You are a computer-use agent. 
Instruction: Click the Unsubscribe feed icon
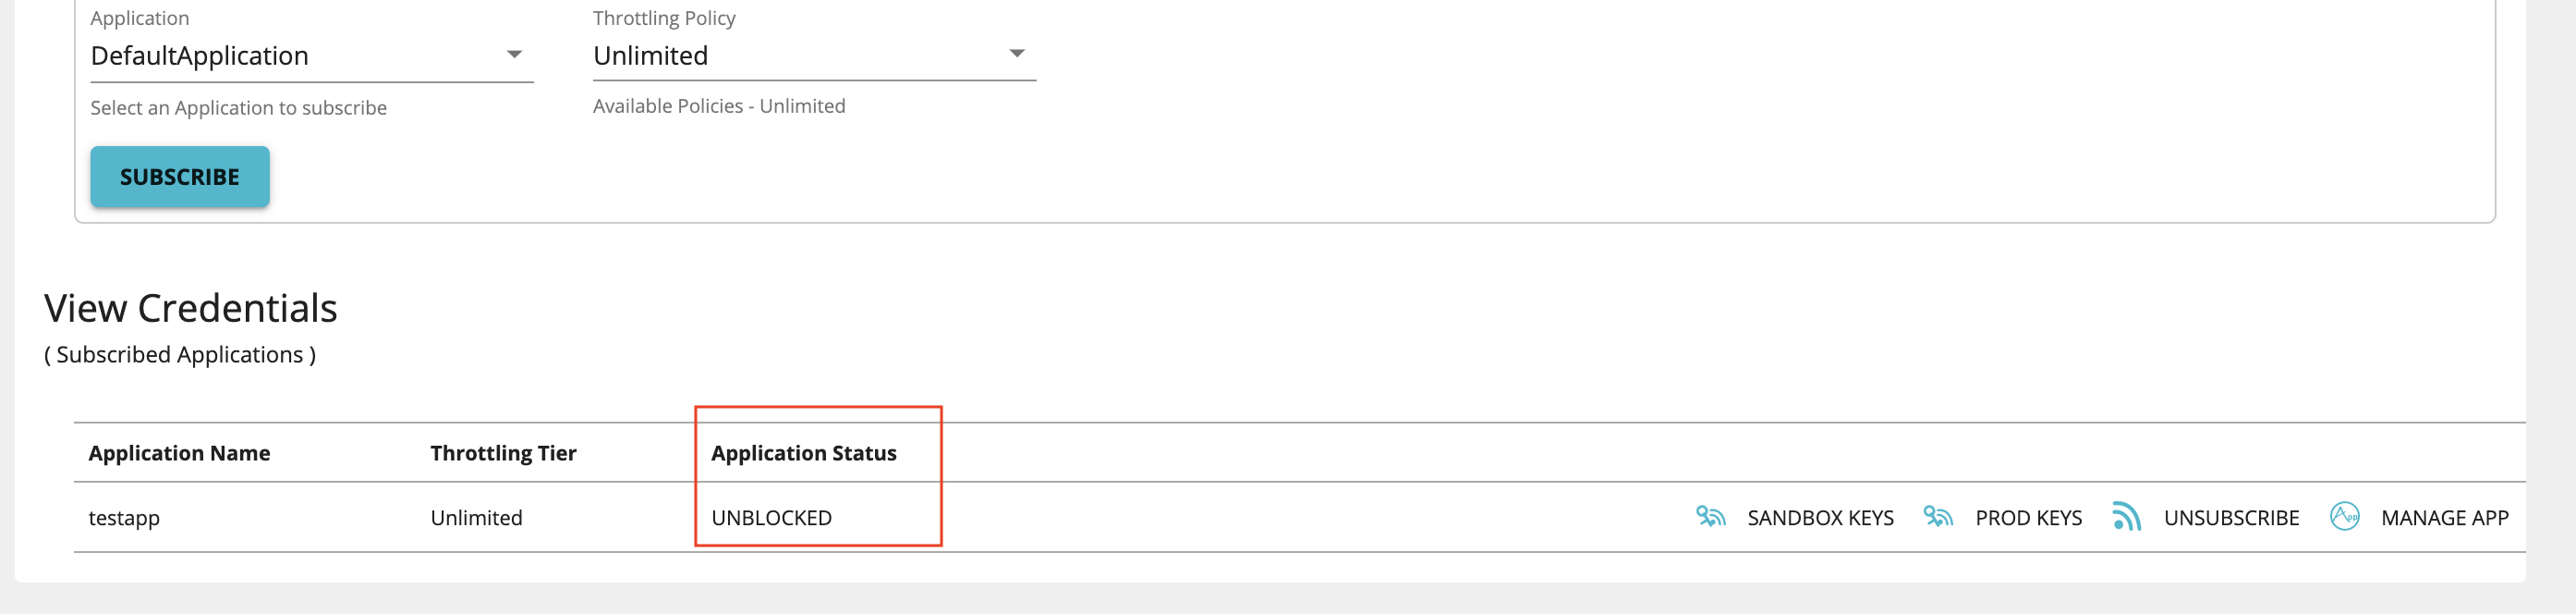click(2126, 516)
